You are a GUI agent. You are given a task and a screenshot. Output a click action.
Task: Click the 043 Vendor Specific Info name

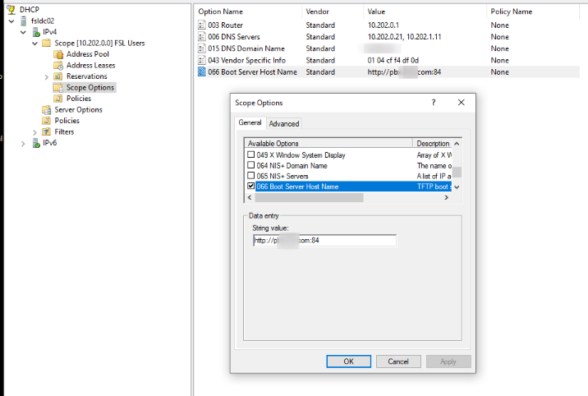coord(246,60)
